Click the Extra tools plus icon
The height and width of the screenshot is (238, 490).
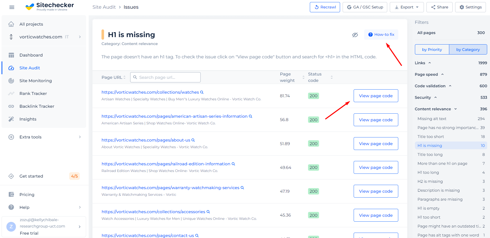11,137
